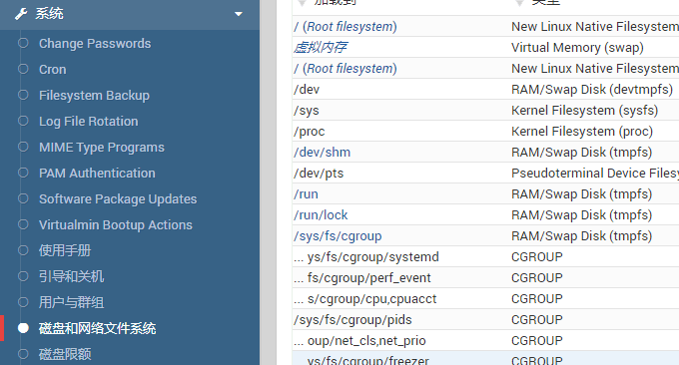Click circle bullet beside 使用手册
Viewport: 679px width, 365px height.
point(23,250)
